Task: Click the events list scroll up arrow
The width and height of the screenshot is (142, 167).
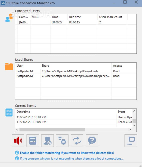Action: point(134,111)
